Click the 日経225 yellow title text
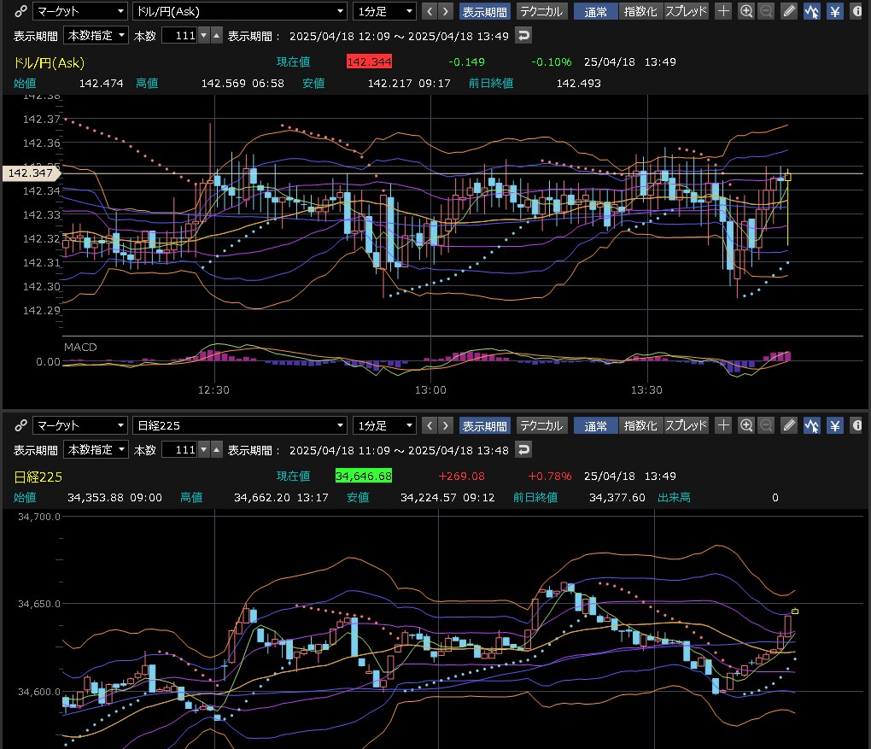 coord(38,477)
